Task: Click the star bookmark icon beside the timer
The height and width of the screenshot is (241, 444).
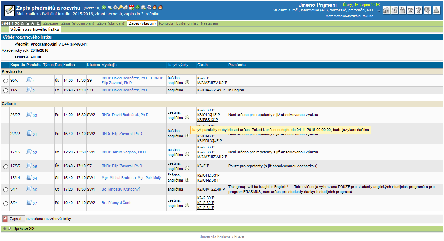Action: point(33,23)
